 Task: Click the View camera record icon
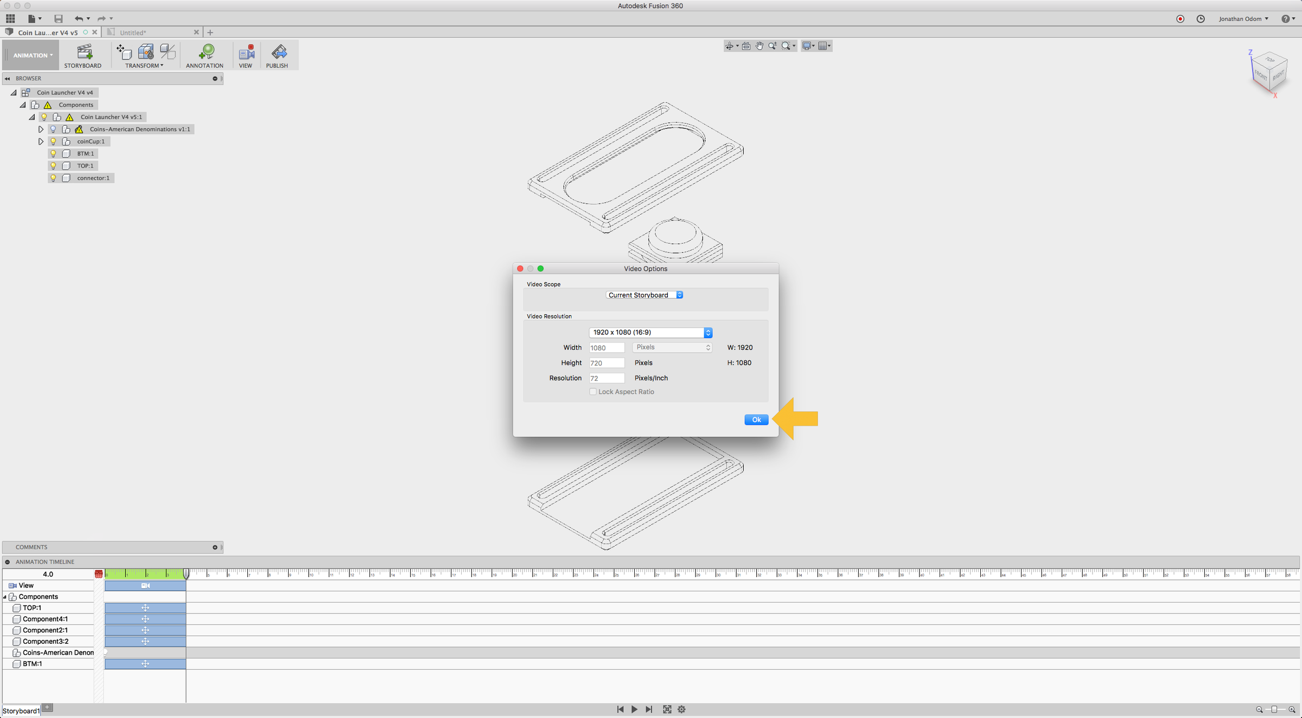[x=246, y=53]
